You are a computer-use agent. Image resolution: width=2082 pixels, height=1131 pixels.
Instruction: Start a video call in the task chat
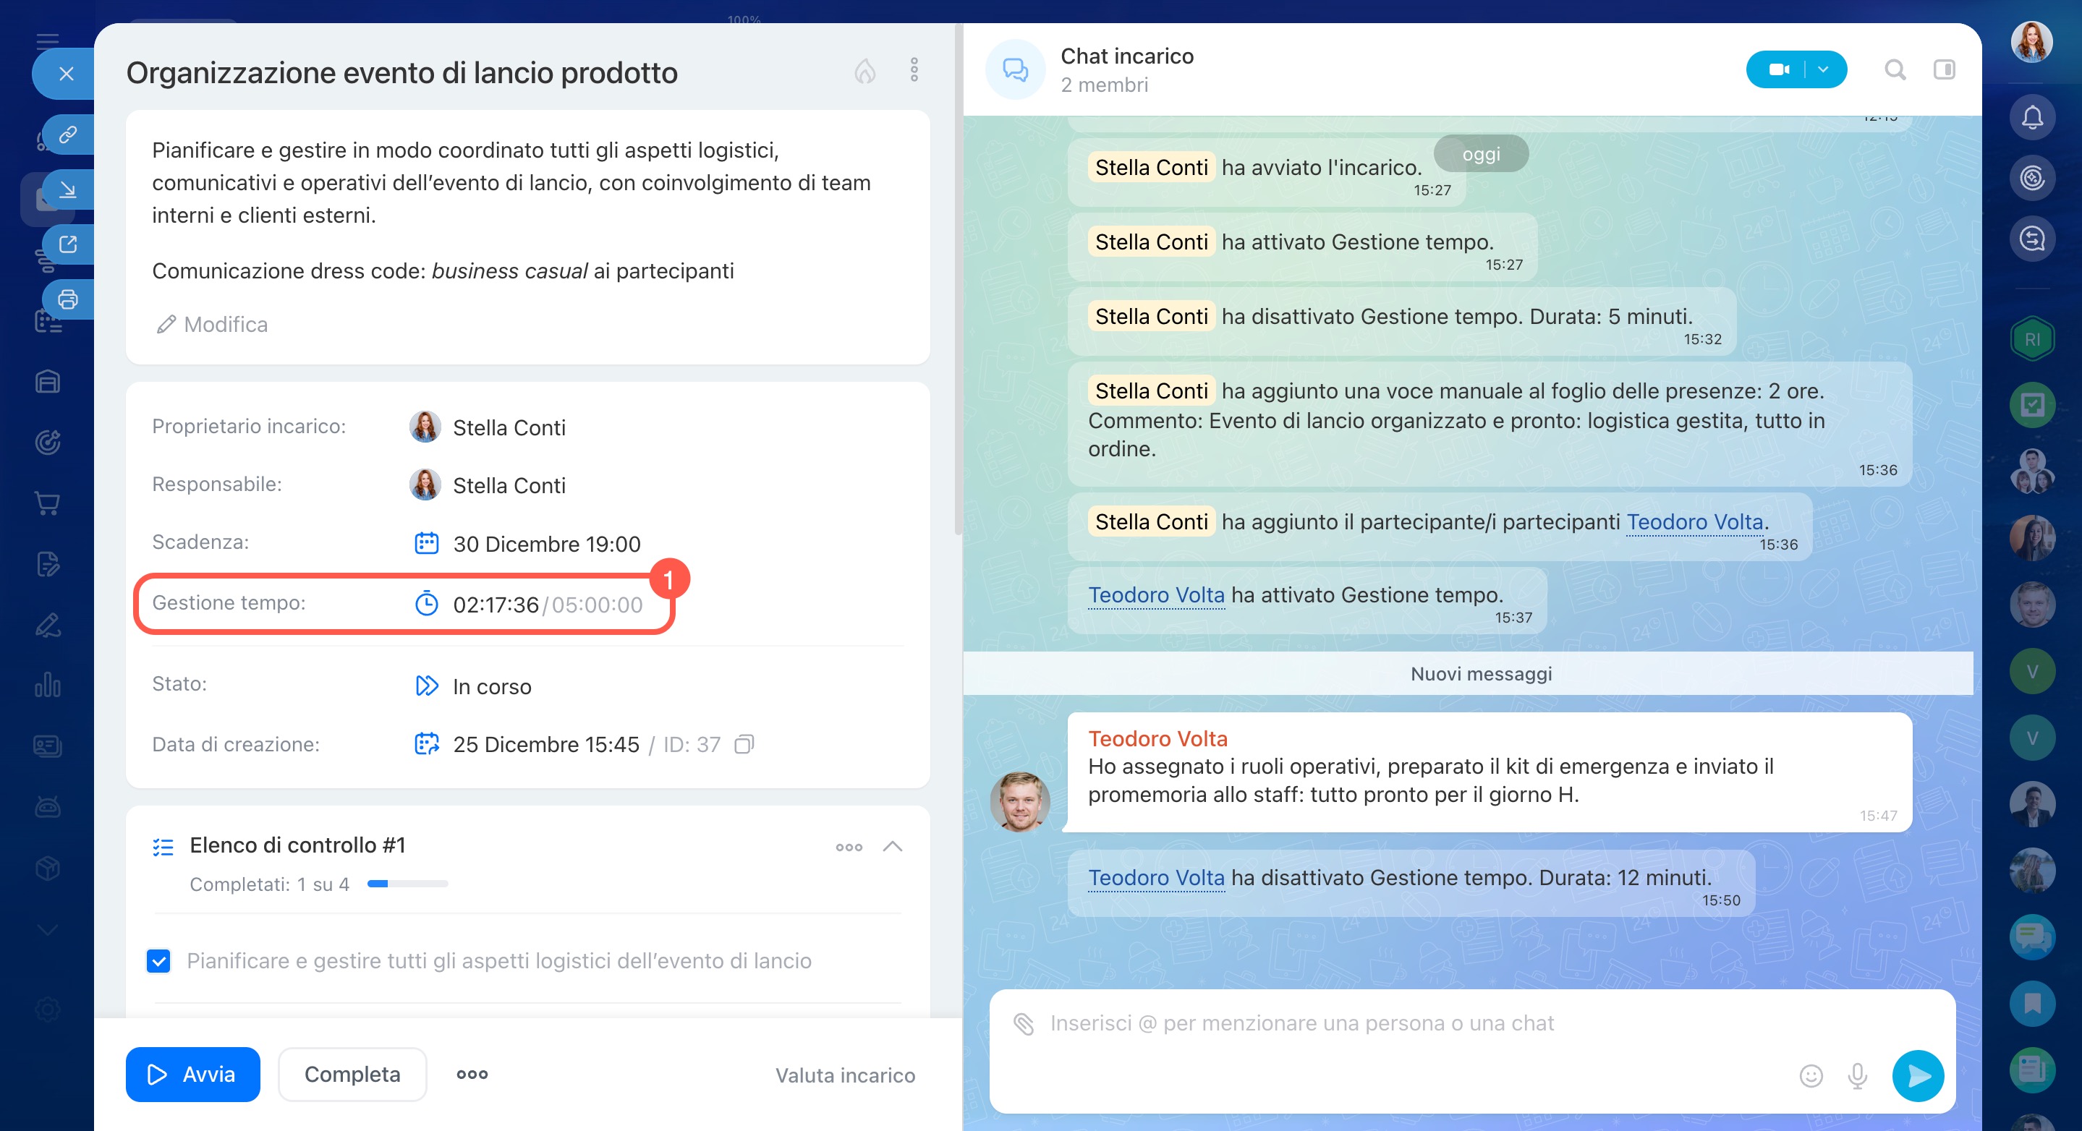tap(1778, 70)
